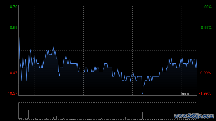This screenshot has height=121, width=216.
Task: Click the +1.99% percentage label
Action: 205,7
